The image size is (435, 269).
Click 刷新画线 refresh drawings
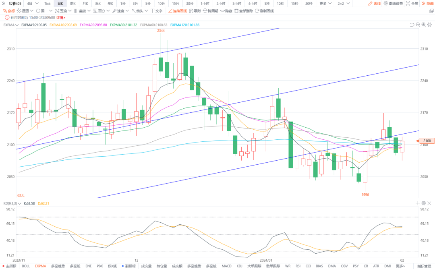264,11
